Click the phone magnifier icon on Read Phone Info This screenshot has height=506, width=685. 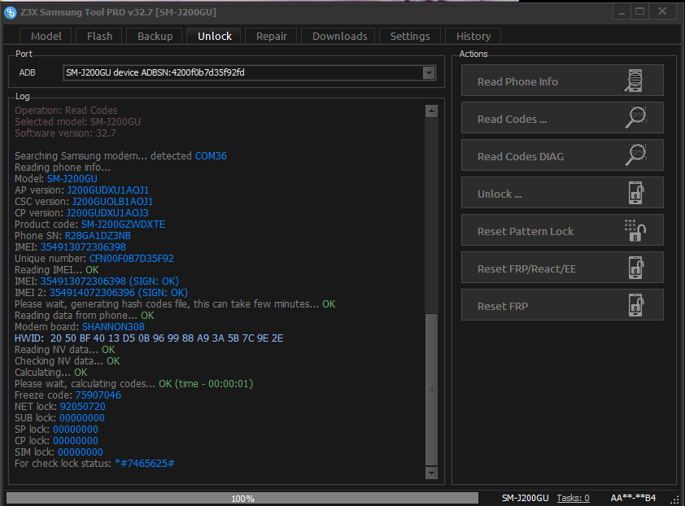635,81
